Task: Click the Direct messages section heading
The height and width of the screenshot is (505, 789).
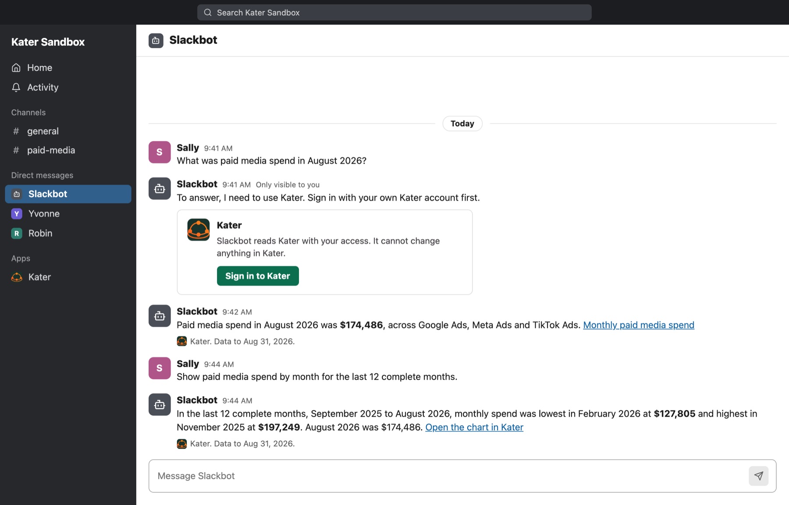Action: 42,175
